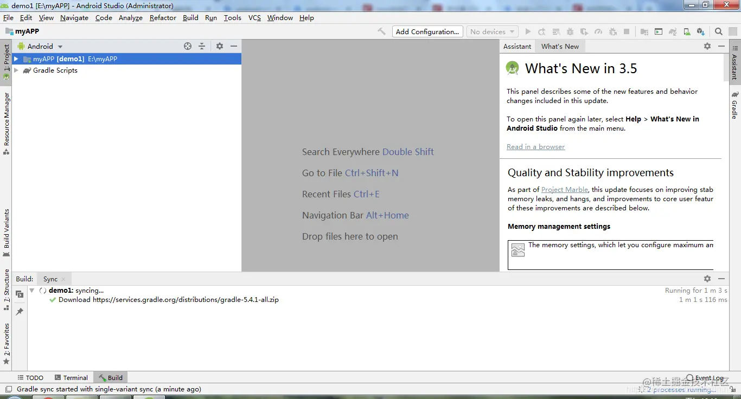Screen dimensions: 741x399
Task: Click the Apply Changes and Restart icon
Action: click(x=541, y=31)
